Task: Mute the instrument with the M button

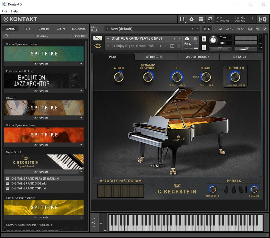Action: (204, 47)
